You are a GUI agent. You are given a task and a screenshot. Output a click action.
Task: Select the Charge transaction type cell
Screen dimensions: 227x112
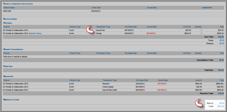(99, 33)
